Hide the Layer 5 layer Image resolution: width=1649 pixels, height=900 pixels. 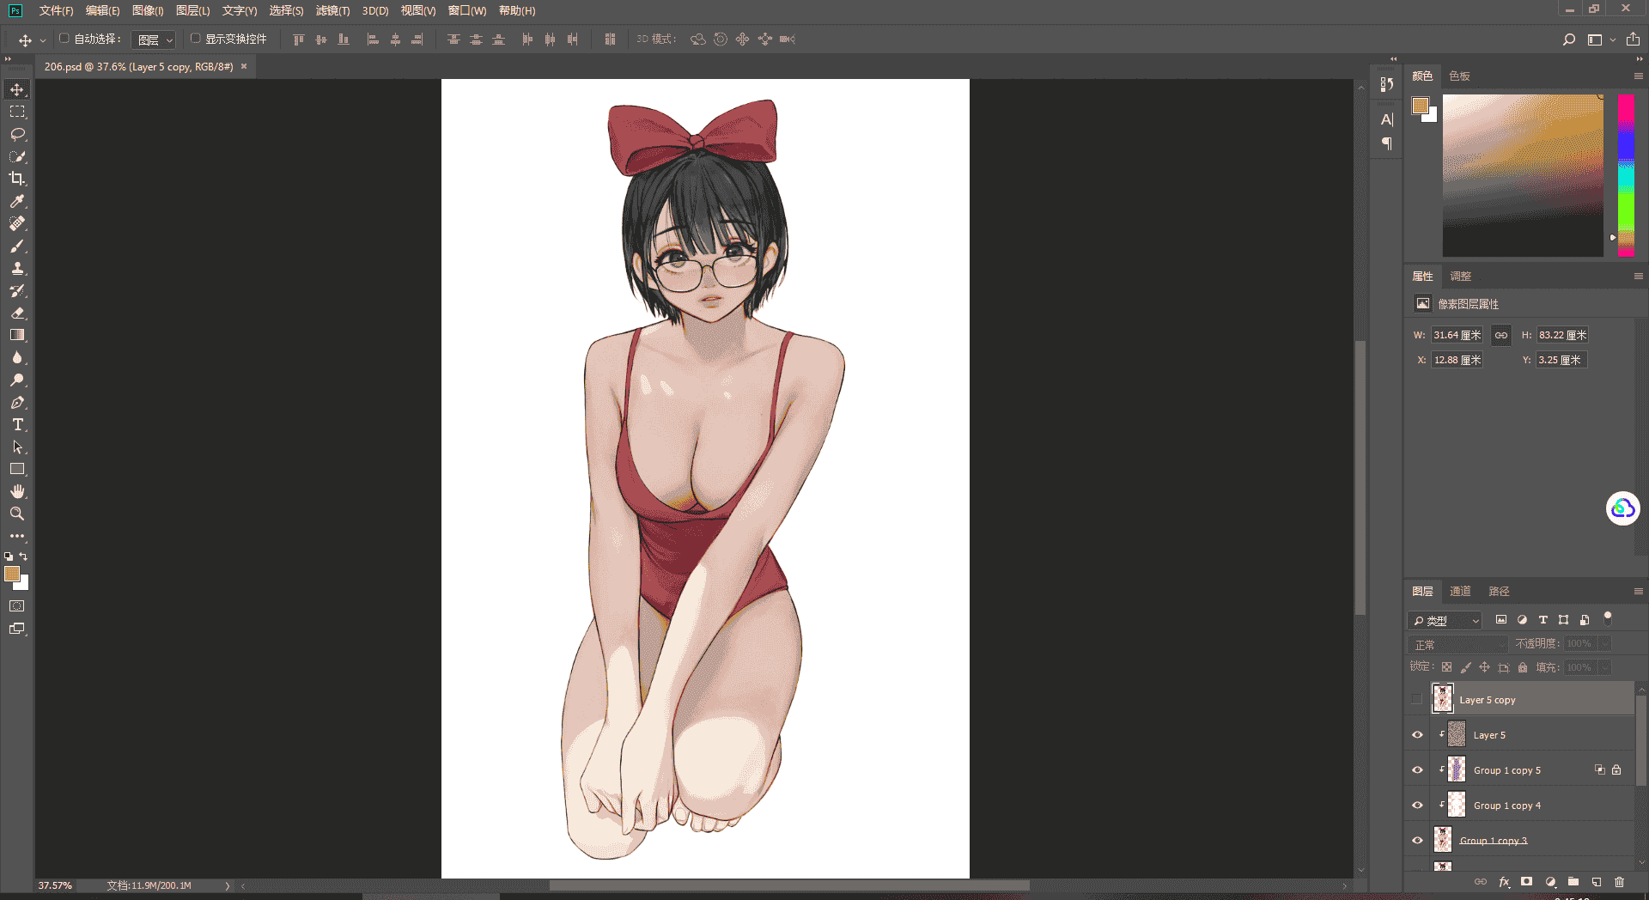pyautogui.click(x=1417, y=734)
